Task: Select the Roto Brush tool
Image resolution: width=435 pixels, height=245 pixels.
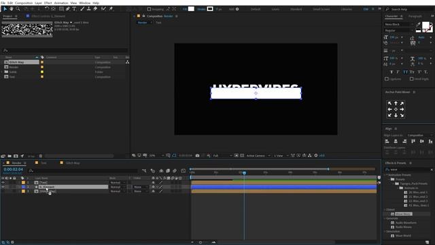Action: pos(103,9)
